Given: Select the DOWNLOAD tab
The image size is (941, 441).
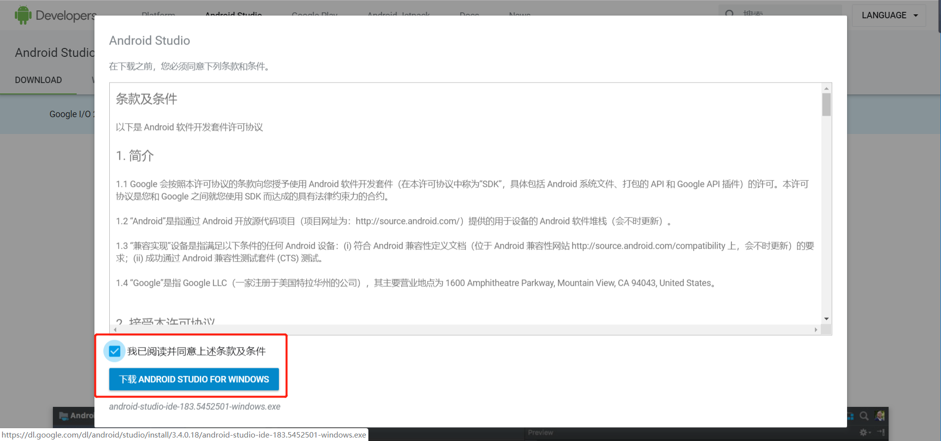Looking at the screenshot, I should pyautogui.click(x=38, y=80).
